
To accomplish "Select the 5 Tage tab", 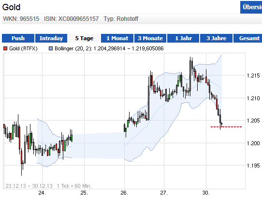I will coord(84,38).
